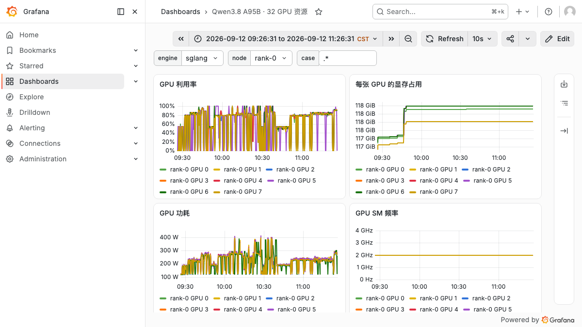Open the GPU SM 频率 panel title
Image resolution: width=582 pixels, height=327 pixels.
coord(377,213)
